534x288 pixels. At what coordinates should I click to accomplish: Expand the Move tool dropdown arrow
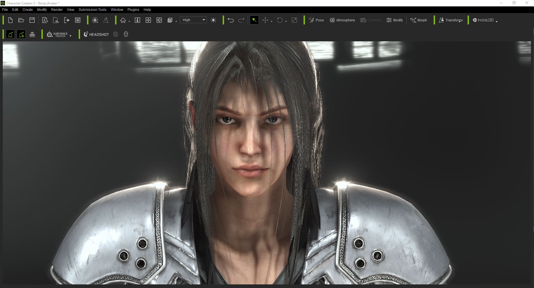(272, 21)
